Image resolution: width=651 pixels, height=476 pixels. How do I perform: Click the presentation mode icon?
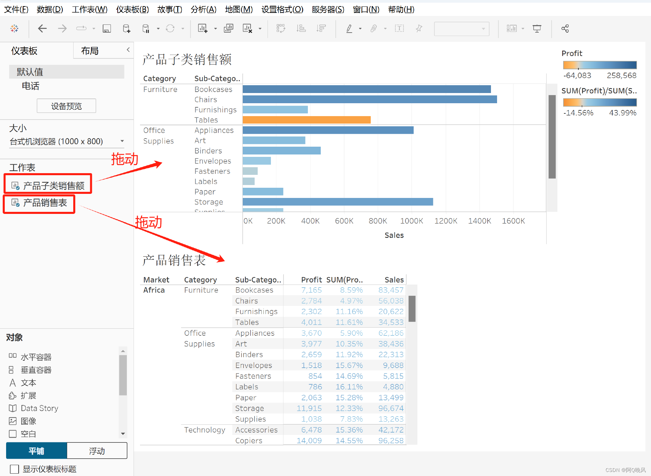537,29
